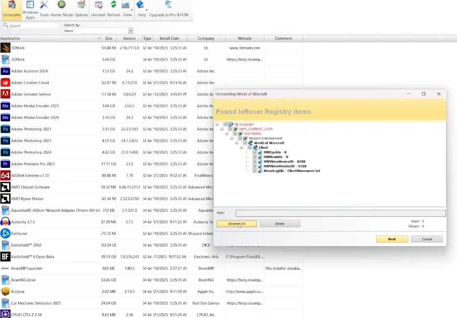Open the Options settings icon

81,10
